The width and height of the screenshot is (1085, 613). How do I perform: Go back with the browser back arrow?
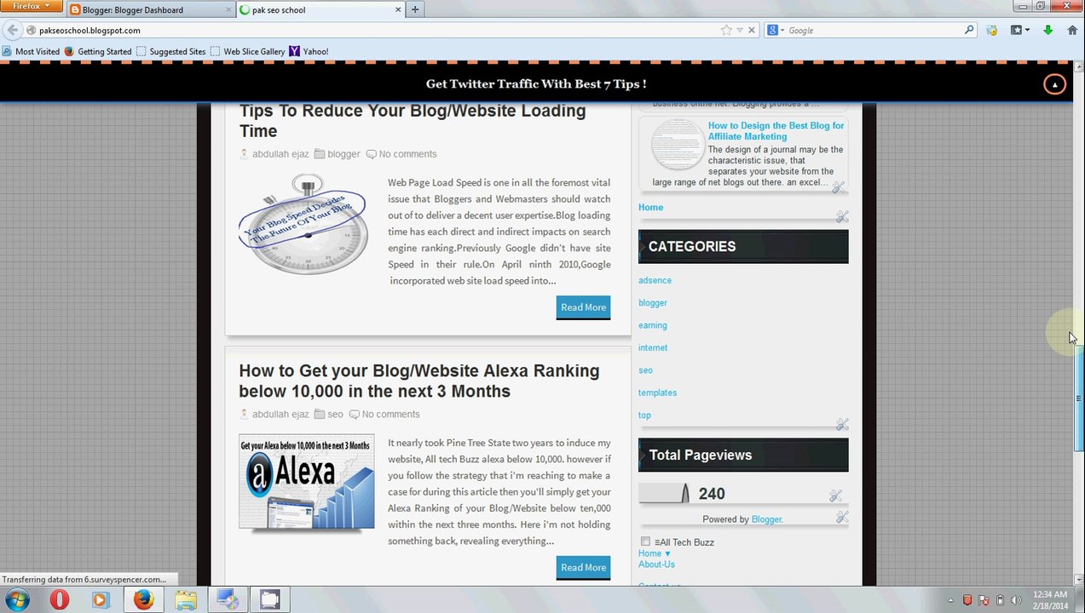[11, 30]
